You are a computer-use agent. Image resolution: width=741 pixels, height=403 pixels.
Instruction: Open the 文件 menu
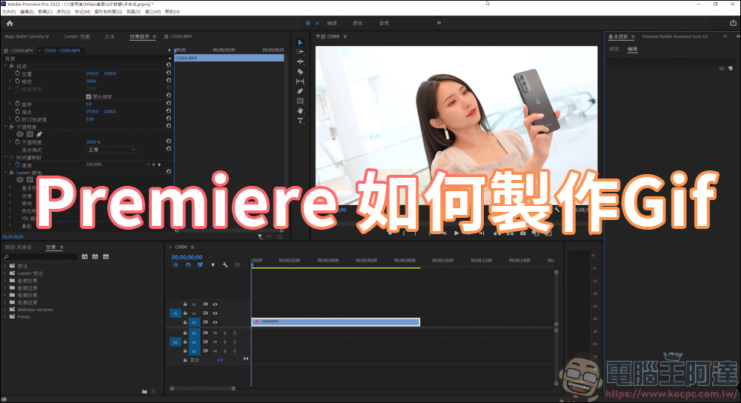9,12
